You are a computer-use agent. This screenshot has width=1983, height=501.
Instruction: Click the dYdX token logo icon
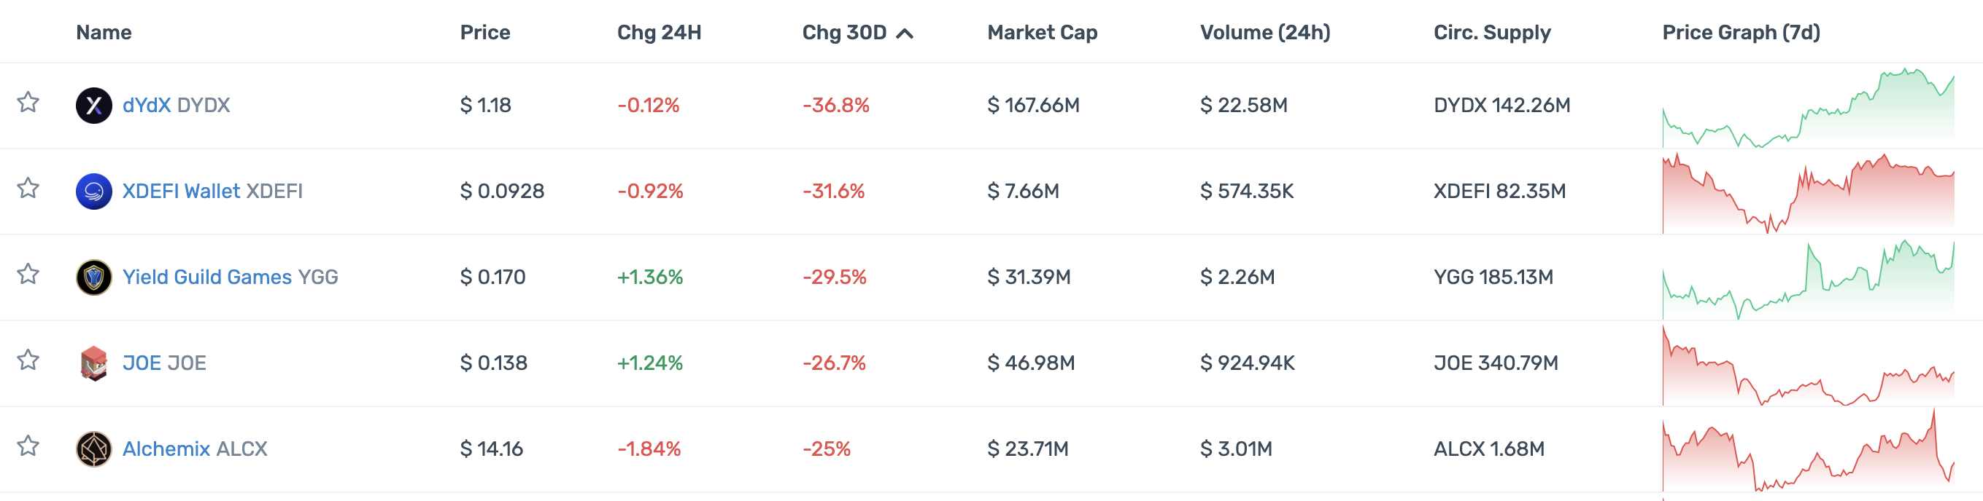[x=94, y=106]
